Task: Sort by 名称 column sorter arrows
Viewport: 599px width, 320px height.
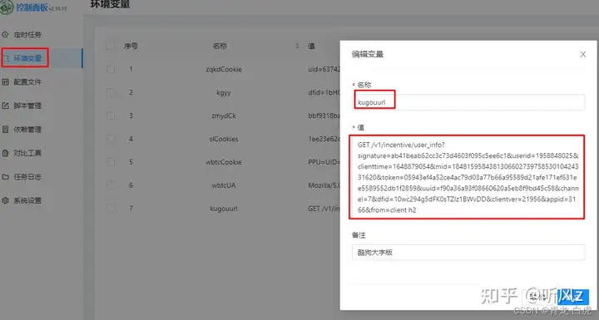Action: (297, 46)
